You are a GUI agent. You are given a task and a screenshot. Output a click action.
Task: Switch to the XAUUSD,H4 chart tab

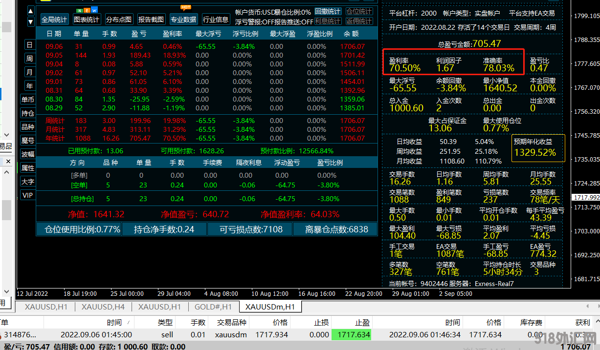click(103, 307)
